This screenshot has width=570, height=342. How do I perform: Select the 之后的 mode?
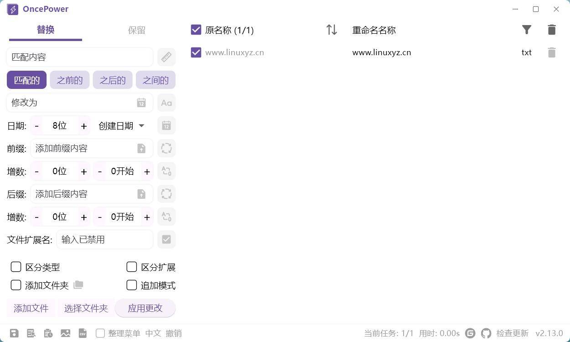click(x=113, y=80)
